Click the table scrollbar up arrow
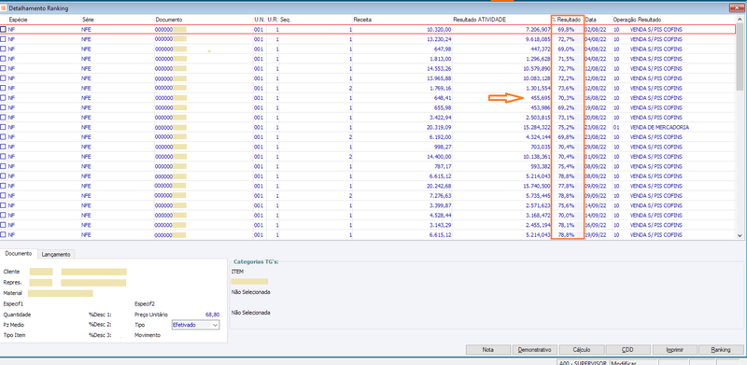 point(740,19)
